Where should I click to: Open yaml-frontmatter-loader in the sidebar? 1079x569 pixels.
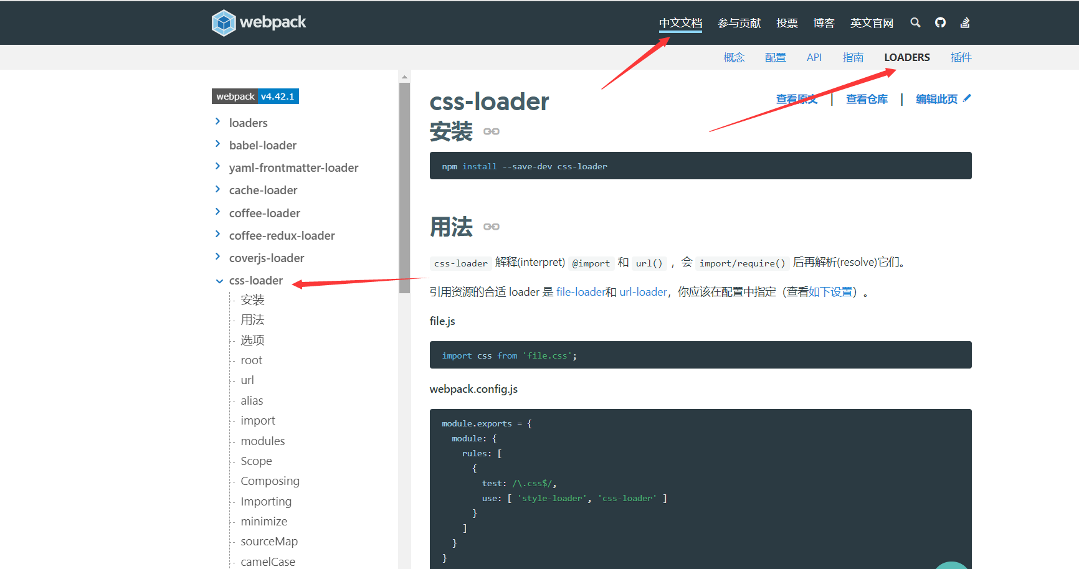pyautogui.click(x=293, y=167)
